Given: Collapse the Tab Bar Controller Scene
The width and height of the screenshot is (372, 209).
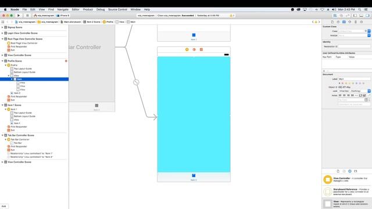Looking at the screenshot, I should tap(2, 135).
